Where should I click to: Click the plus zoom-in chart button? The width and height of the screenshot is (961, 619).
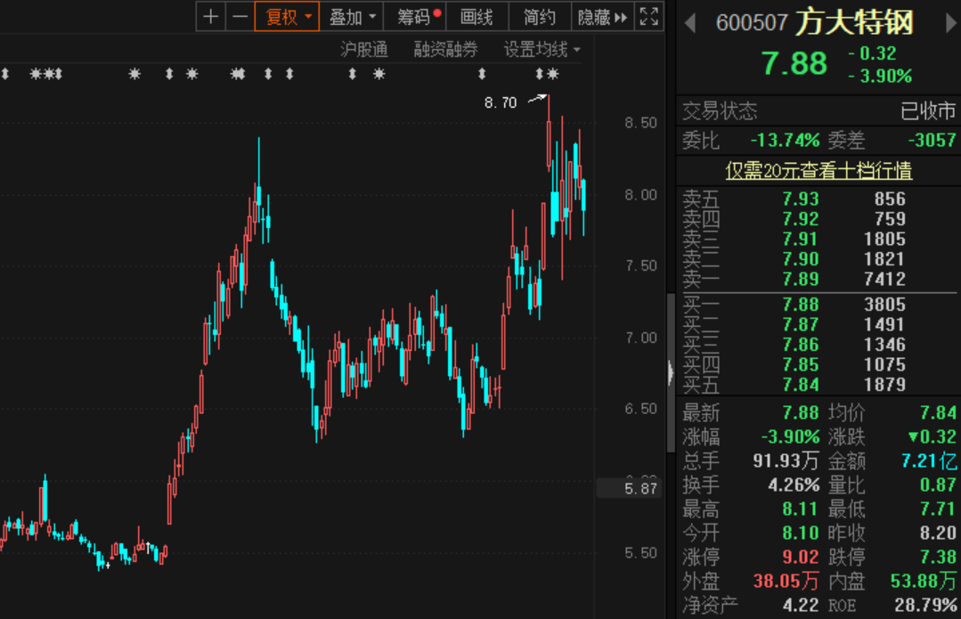point(210,17)
